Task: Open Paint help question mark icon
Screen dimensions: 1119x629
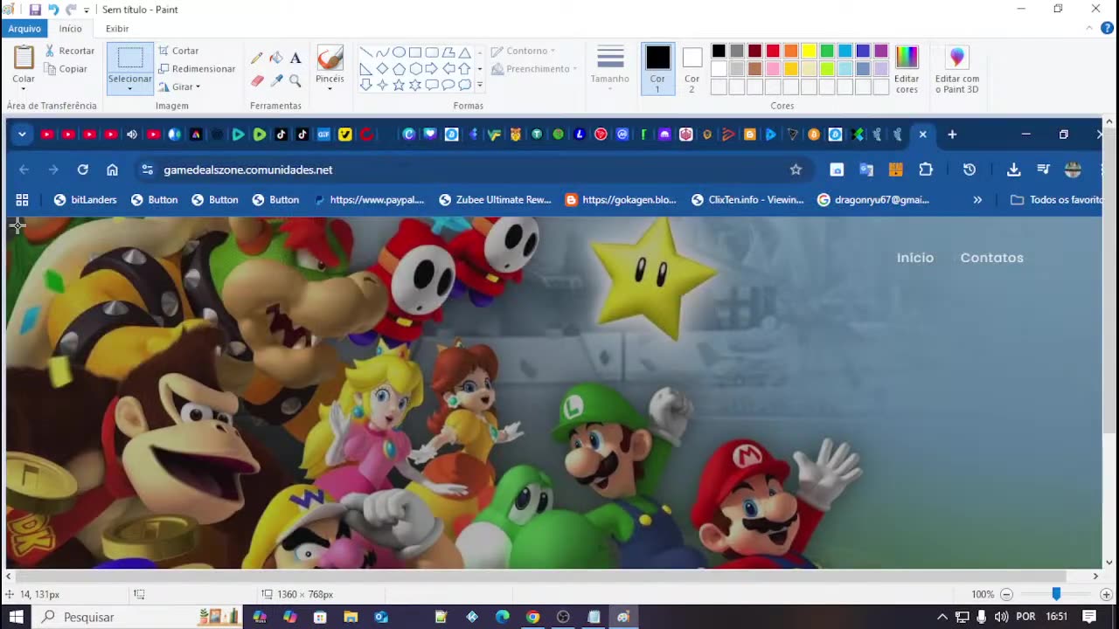Action: coord(1108,28)
